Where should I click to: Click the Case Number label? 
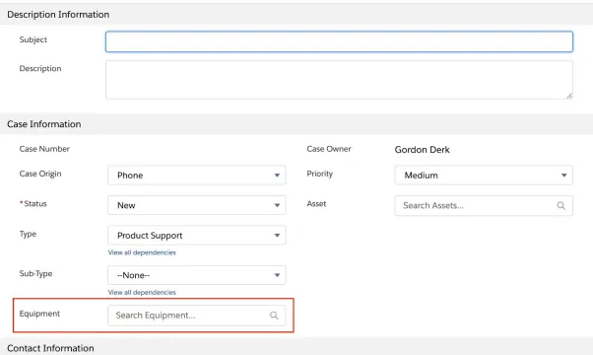tap(44, 149)
